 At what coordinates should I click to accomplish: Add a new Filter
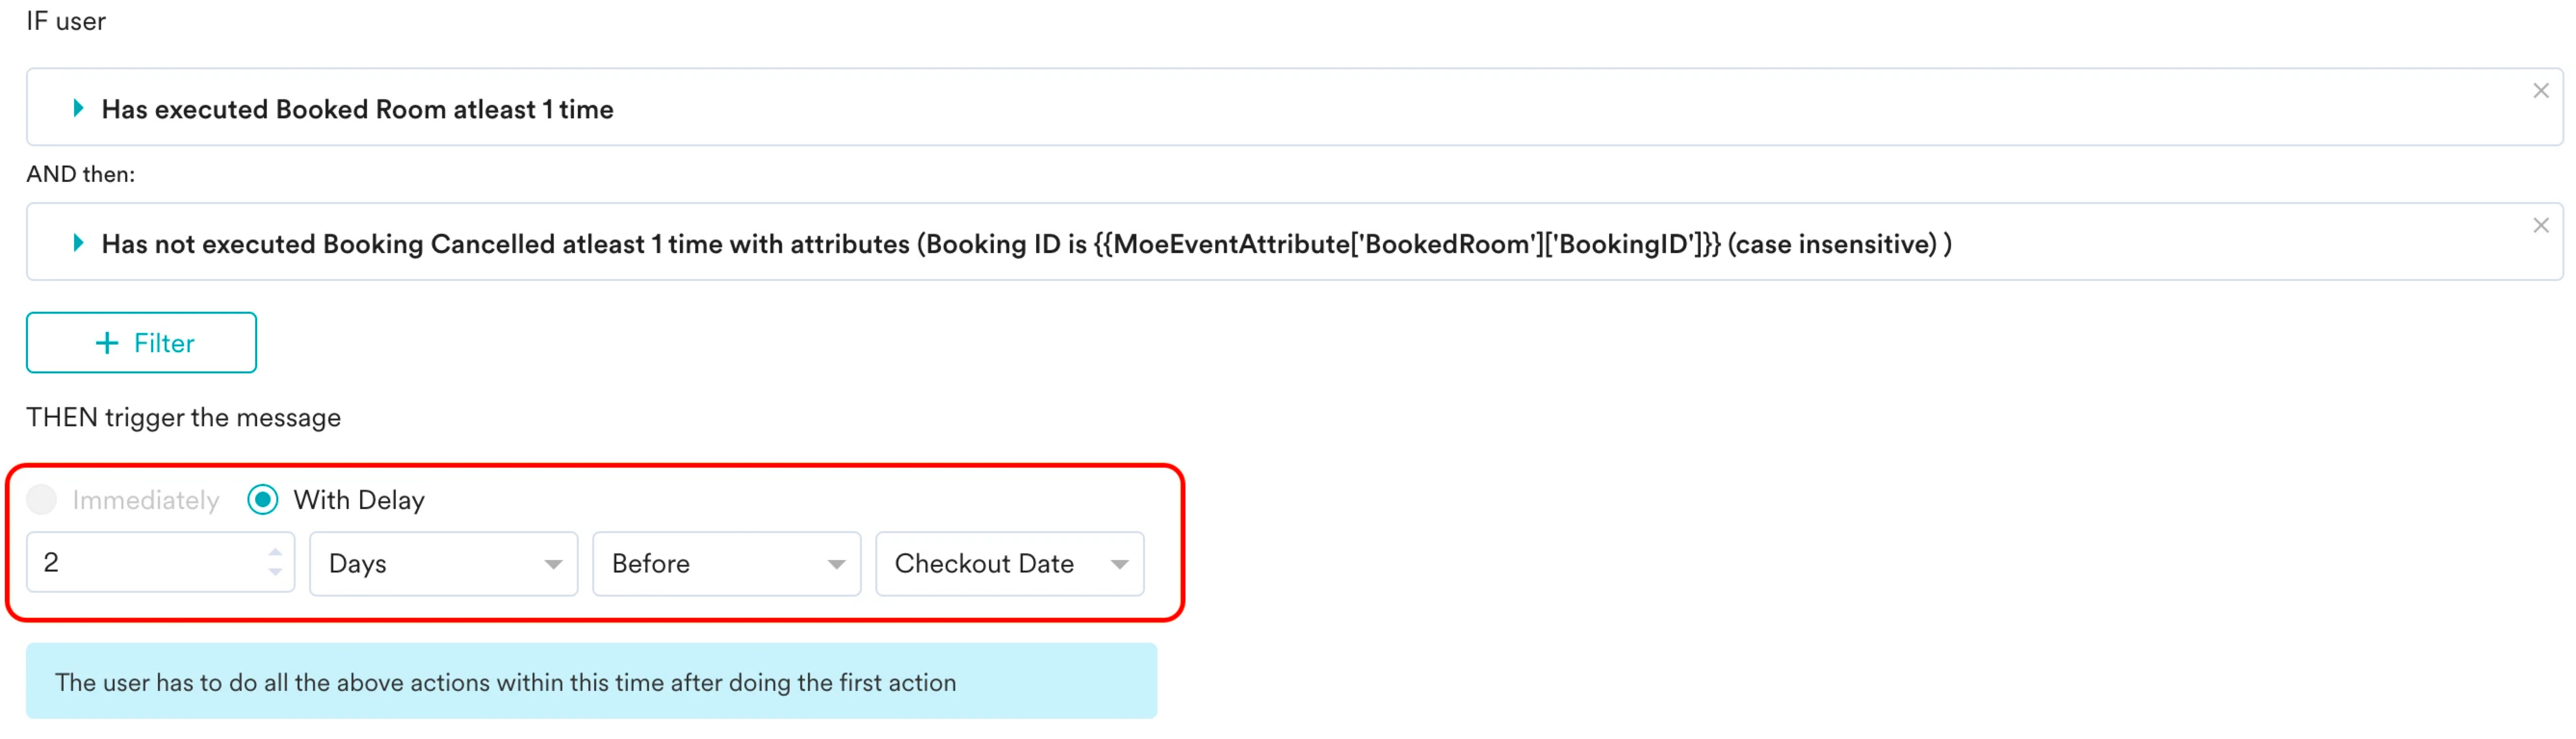(141, 343)
